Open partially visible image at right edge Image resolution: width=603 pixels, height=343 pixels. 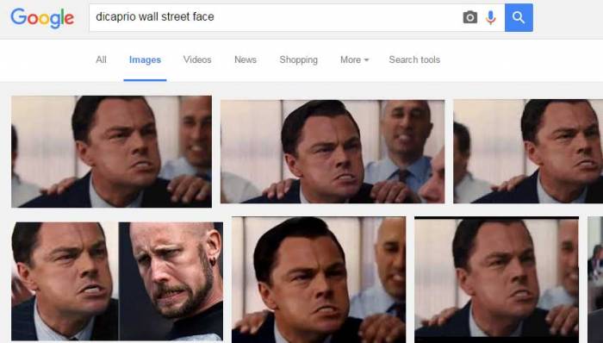tap(595, 279)
